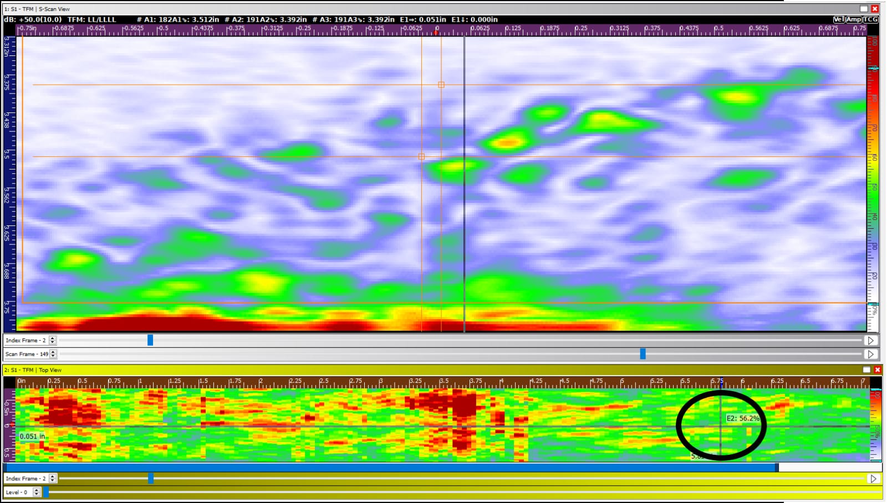Screen dimensions: 887x503
Task: Click the A1 3.512in readout
Action: pos(178,19)
